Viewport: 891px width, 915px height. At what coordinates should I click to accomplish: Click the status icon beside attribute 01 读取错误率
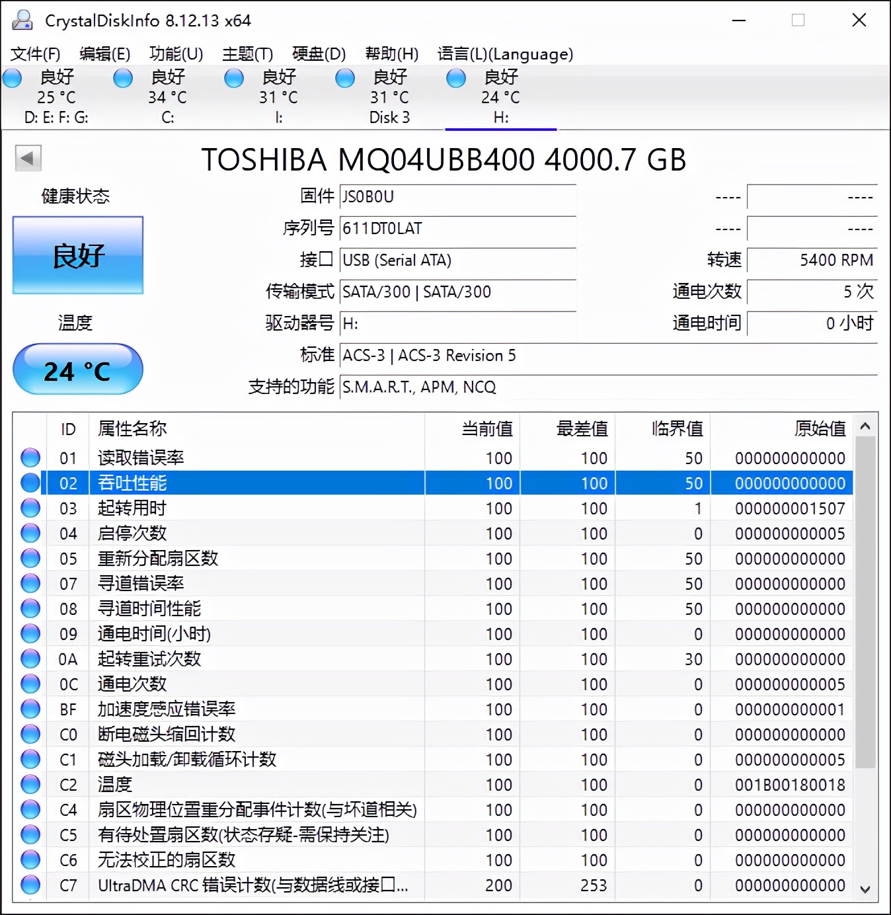(x=30, y=458)
